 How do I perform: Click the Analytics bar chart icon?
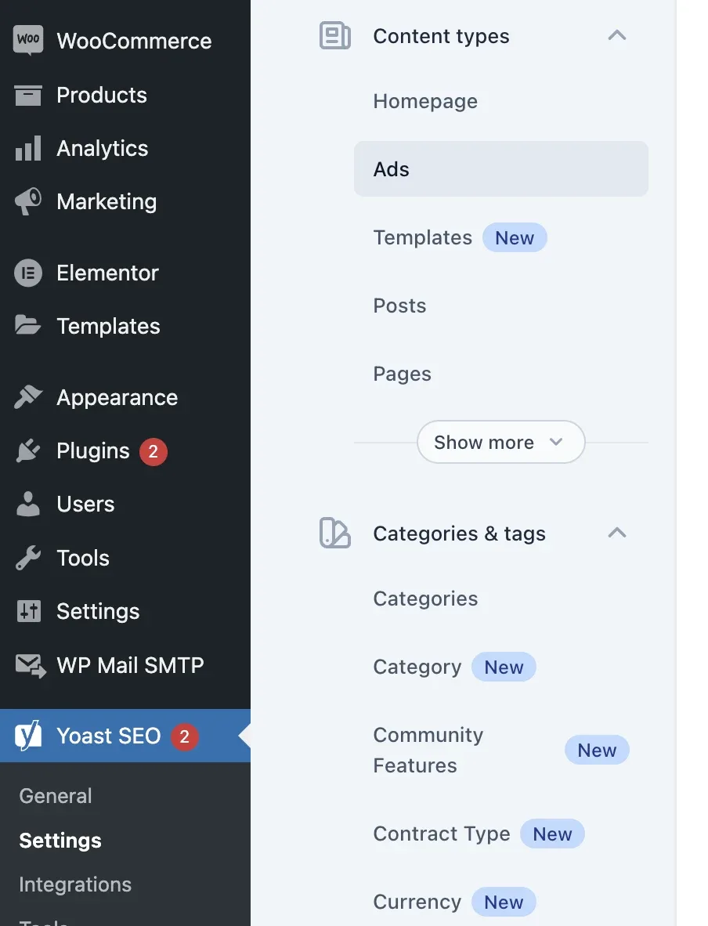tap(27, 148)
